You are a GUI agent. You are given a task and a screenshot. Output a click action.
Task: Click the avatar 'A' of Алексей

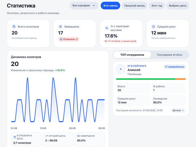[121, 69]
